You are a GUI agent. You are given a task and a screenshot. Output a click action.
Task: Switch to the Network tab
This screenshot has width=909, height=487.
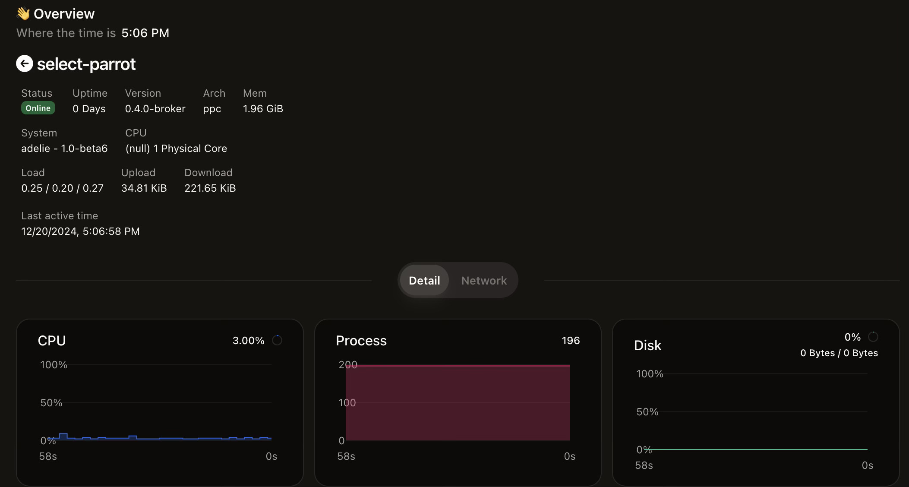[x=484, y=280]
